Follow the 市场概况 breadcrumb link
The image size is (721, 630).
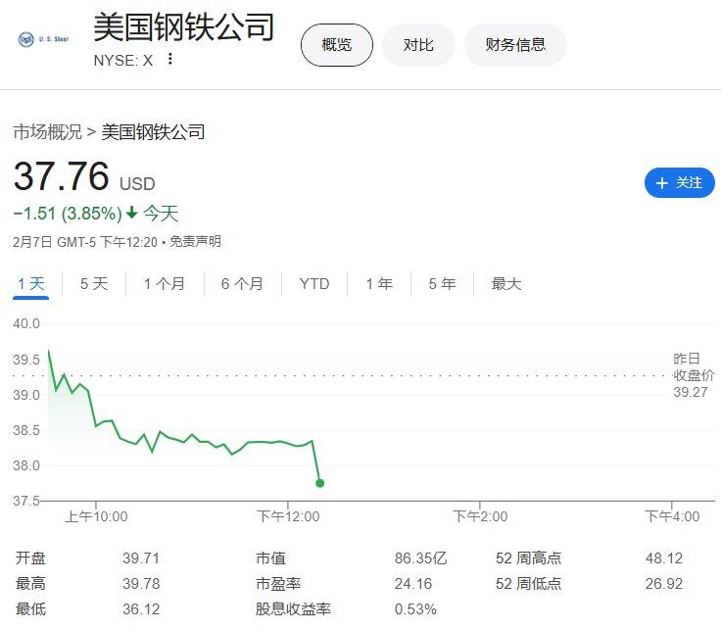pos(47,132)
